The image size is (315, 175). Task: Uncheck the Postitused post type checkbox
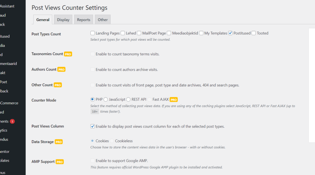pyautogui.click(x=230, y=33)
